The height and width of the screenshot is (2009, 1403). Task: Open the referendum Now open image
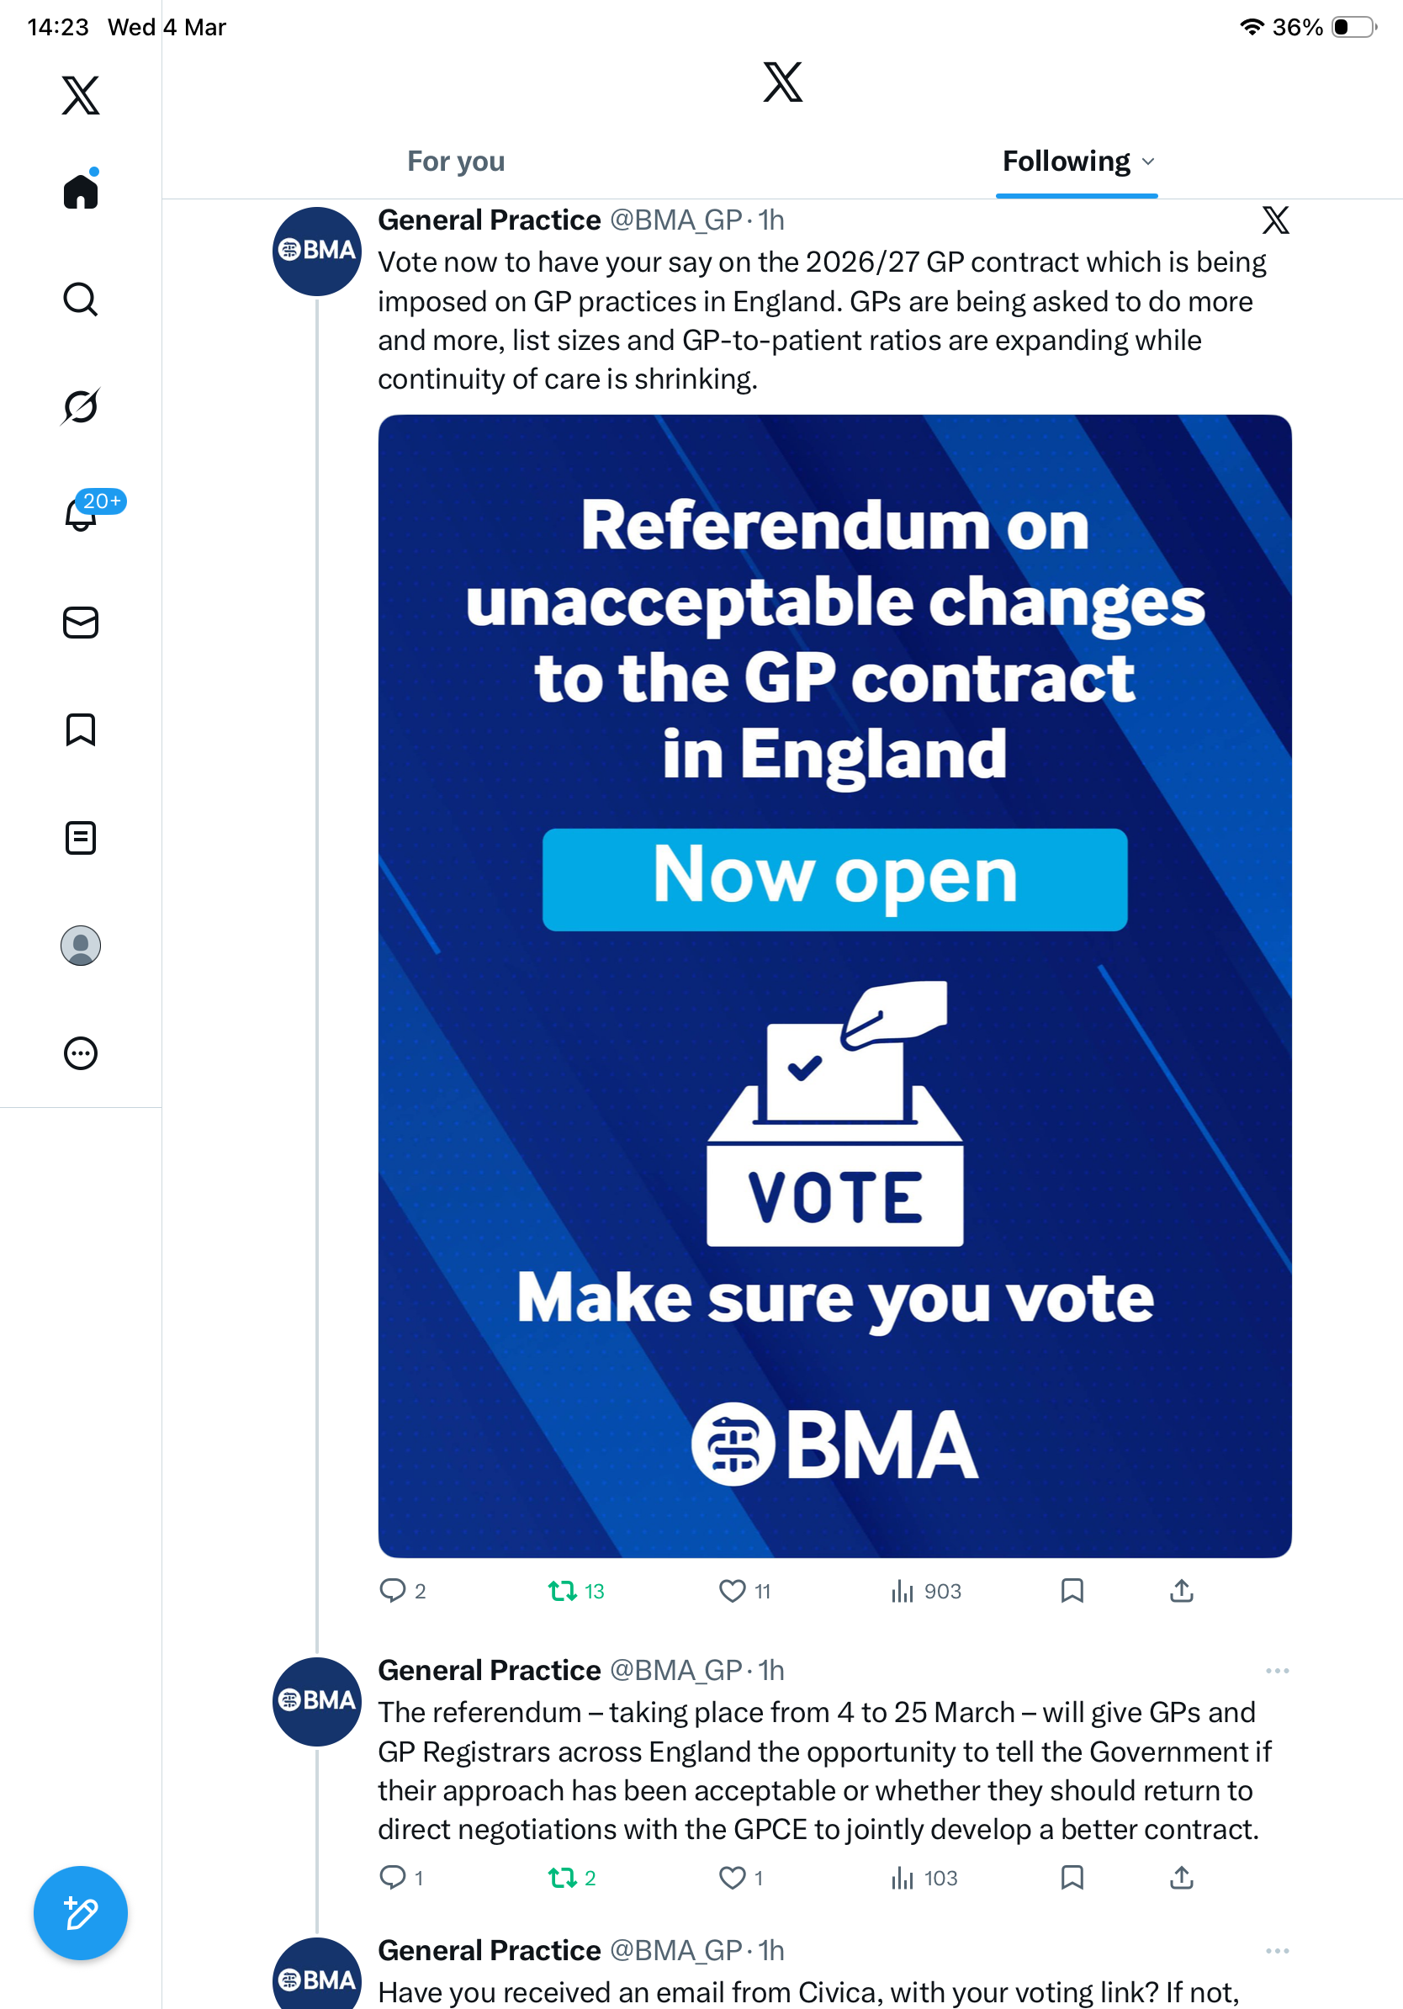[x=834, y=986]
